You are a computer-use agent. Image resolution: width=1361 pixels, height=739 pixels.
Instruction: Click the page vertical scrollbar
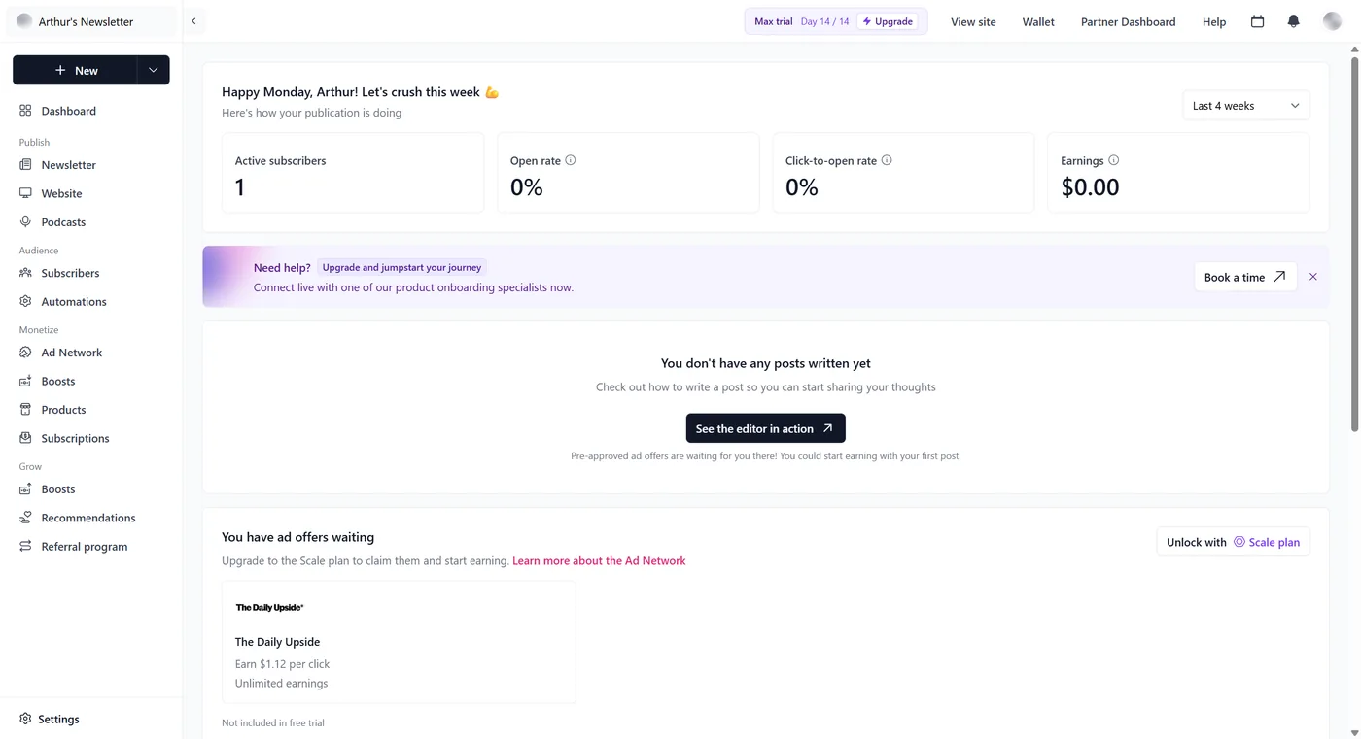tap(1355, 243)
